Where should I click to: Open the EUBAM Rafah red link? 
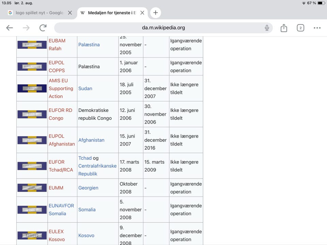click(x=57, y=45)
